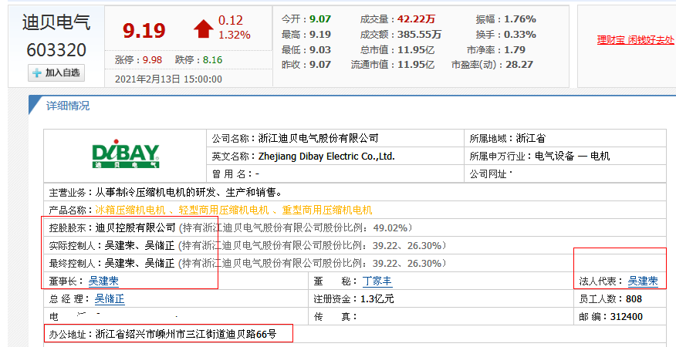
Task: Click the stock code 603320
Action: click(x=56, y=50)
